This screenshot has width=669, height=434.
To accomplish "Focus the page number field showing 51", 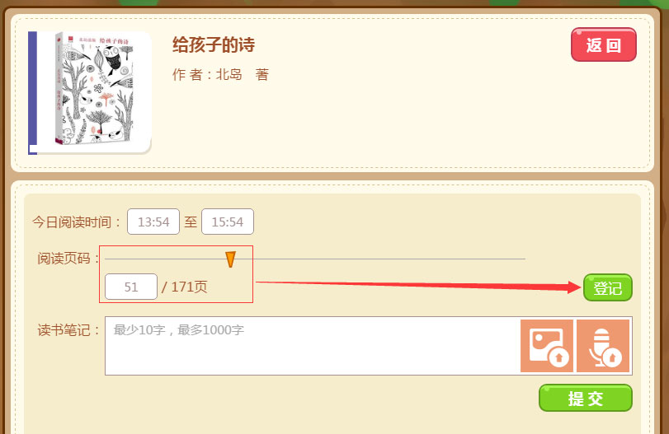I will pyautogui.click(x=131, y=287).
